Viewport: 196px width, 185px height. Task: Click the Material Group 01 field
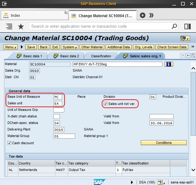[64, 136]
